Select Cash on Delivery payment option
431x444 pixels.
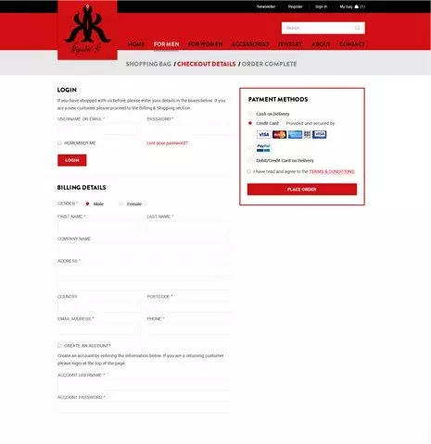click(x=250, y=114)
